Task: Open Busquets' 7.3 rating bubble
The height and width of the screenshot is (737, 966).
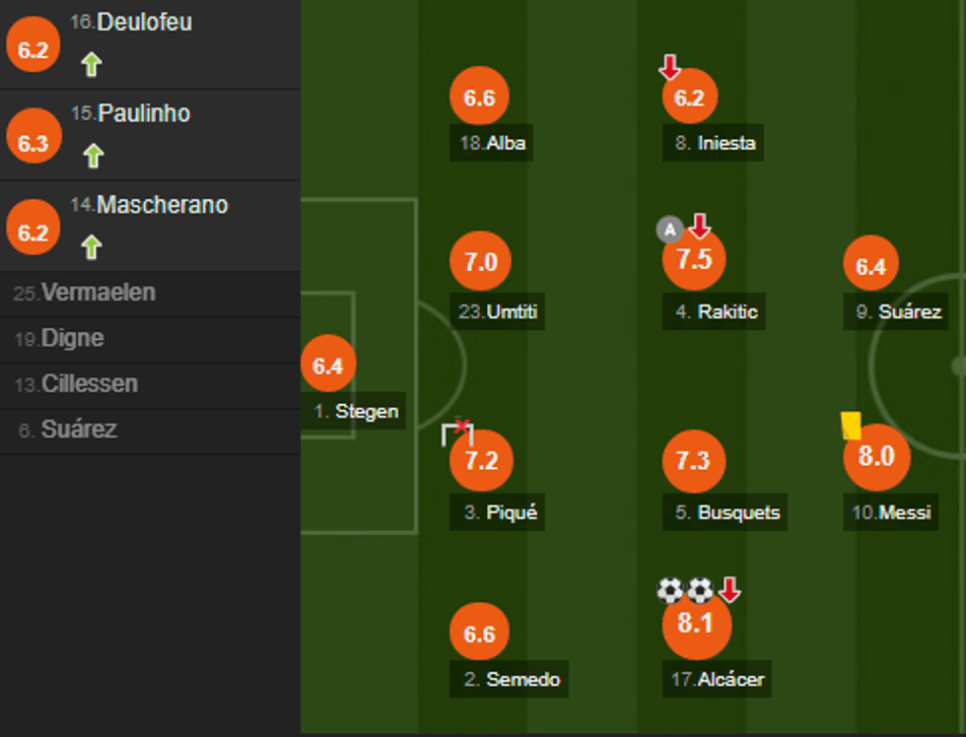Action: (x=693, y=460)
